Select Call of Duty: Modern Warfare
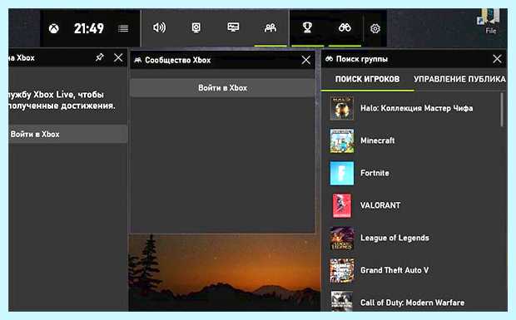This screenshot has width=516, height=320. pyautogui.click(x=410, y=301)
